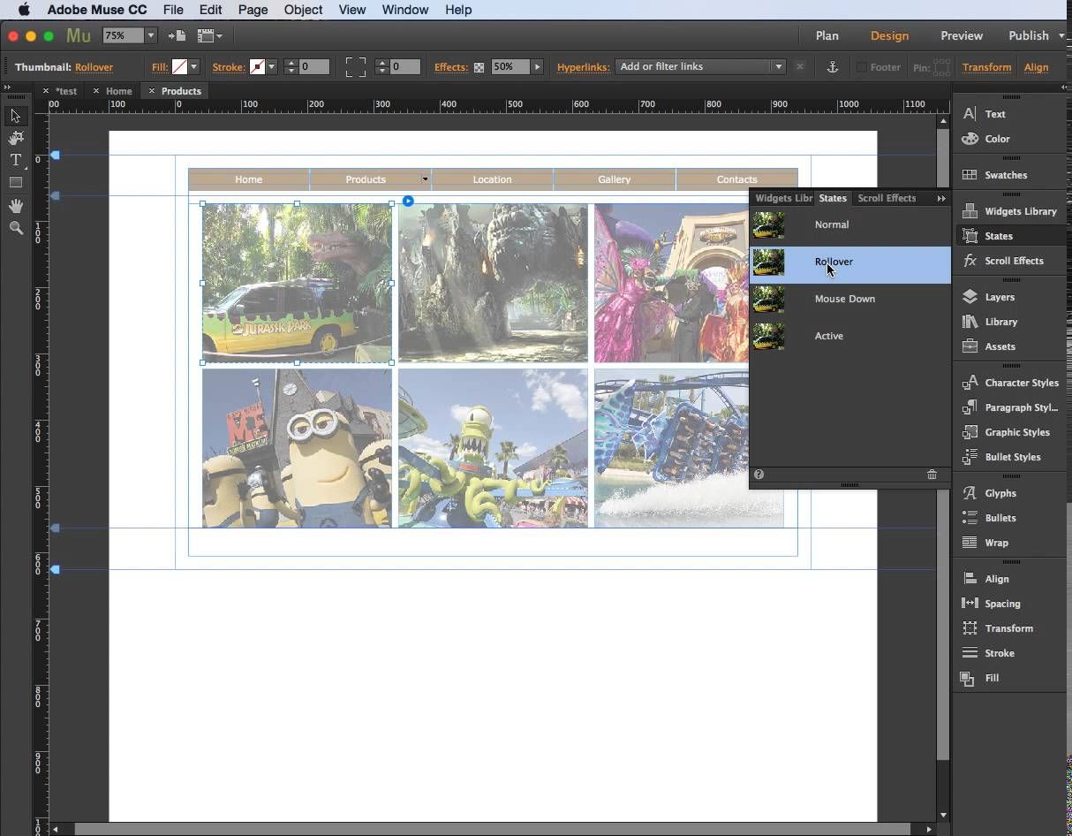Open the zoom level dropdown

(151, 35)
